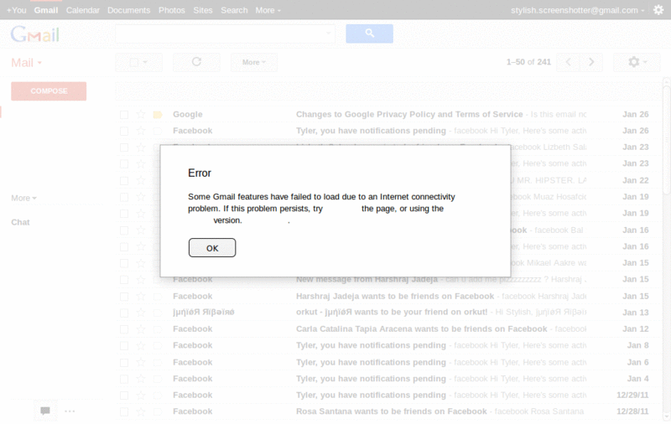The height and width of the screenshot is (424, 671).
Task: Check the Jan 8 Facebook email
Action: click(x=124, y=345)
